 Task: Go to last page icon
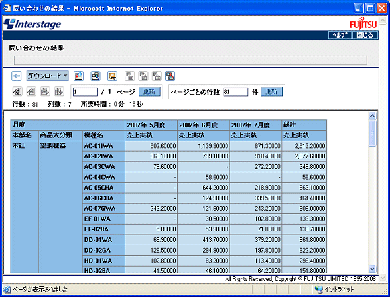pos(59,91)
